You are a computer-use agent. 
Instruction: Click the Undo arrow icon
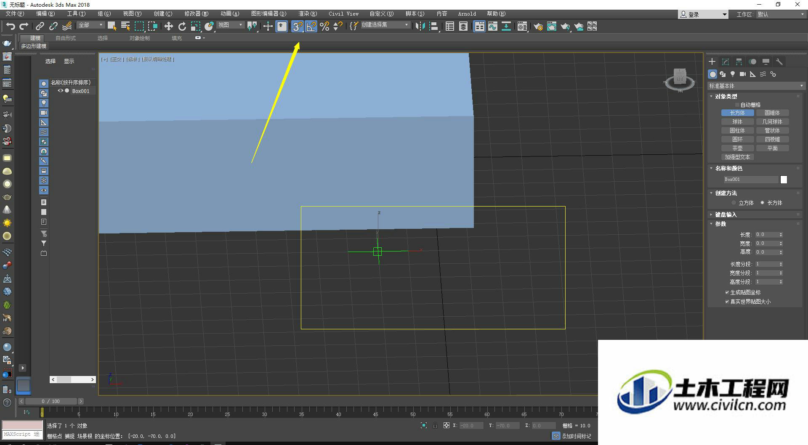[x=11, y=26]
